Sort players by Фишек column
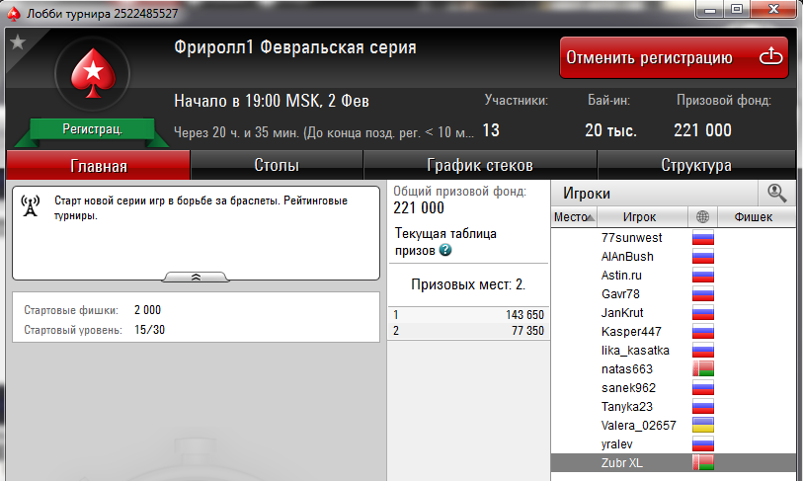The width and height of the screenshot is (803, 481). tap(757, 217)
